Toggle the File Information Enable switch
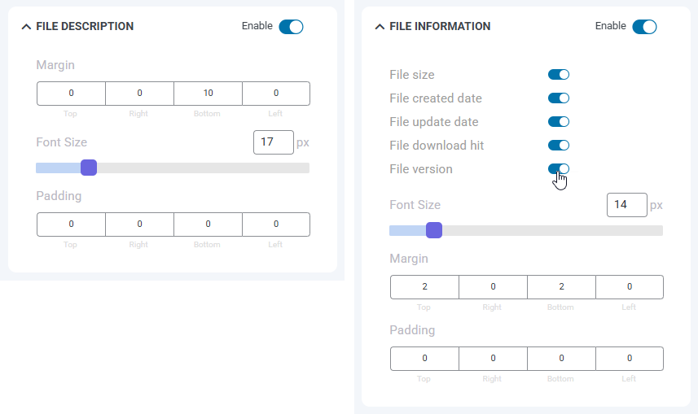698x414 pixels. pyautogui.click(x=644, y=27)
